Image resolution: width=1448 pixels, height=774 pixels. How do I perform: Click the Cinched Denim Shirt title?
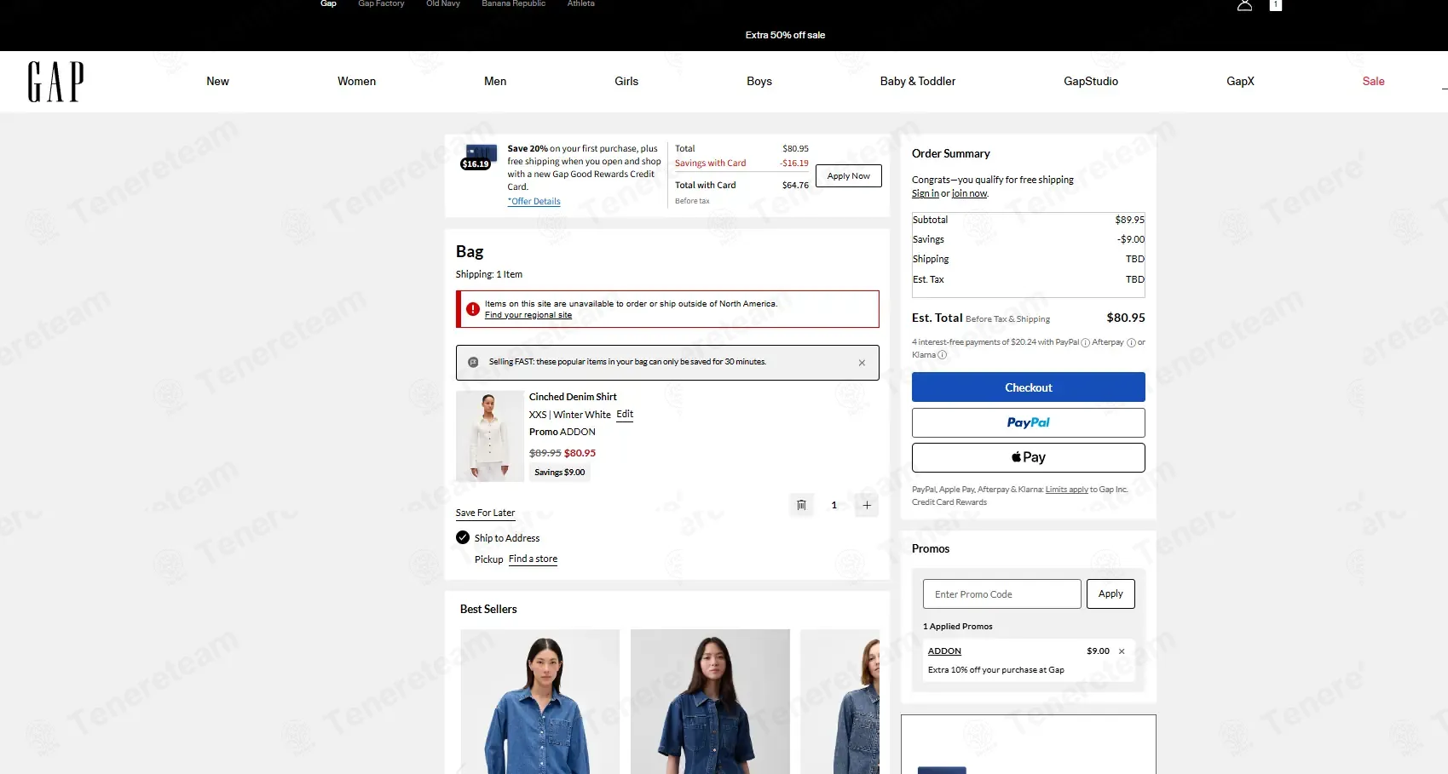pos(573,397)
